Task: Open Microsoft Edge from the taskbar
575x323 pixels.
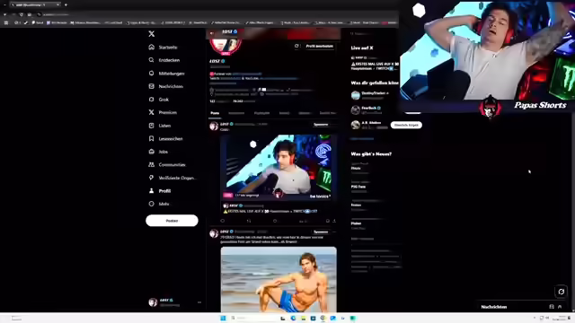Action: [x=293, y=318]
